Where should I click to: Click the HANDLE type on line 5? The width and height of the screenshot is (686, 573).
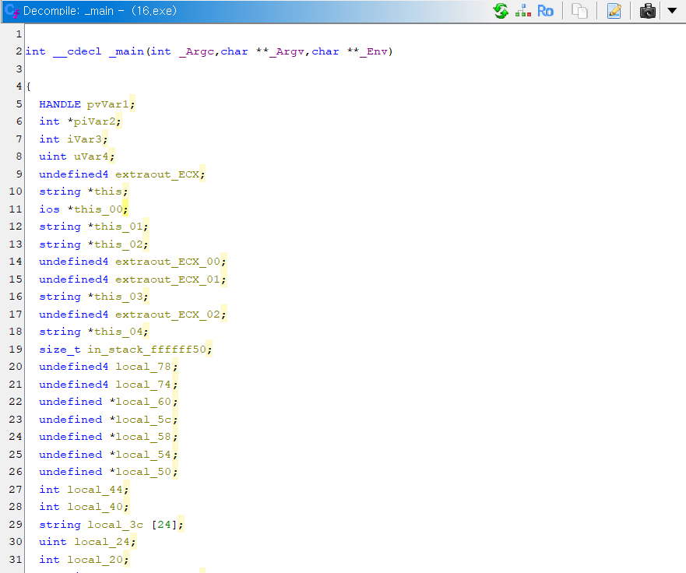click(x=60, y=104)
